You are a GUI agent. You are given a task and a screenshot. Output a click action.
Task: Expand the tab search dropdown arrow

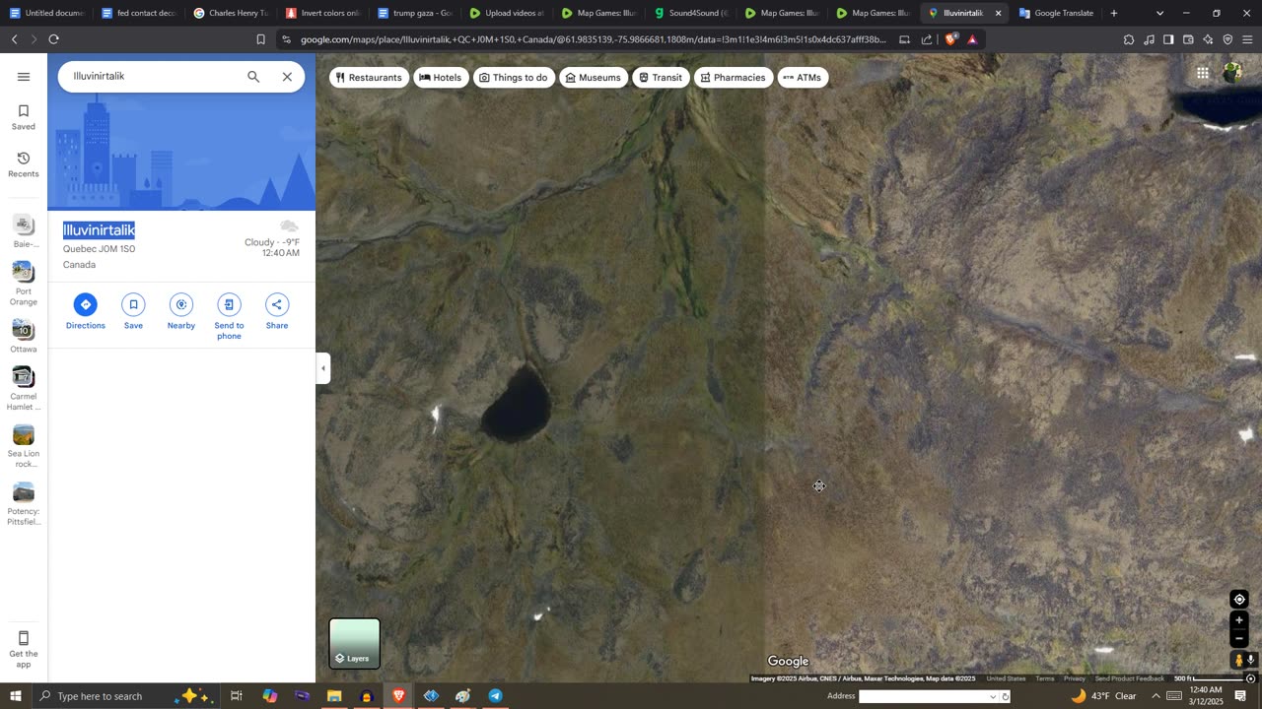tap(1159, 13)
